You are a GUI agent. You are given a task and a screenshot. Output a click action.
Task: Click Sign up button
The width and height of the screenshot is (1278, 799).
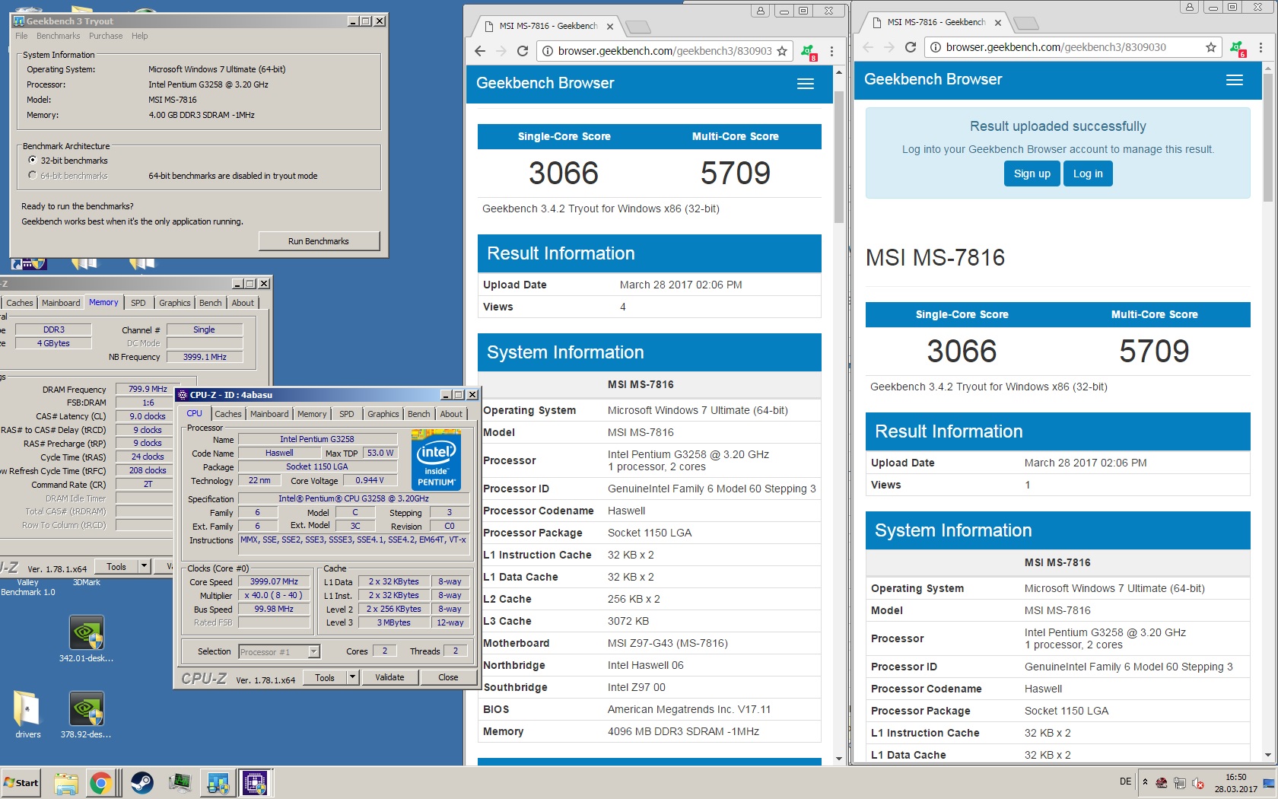1032,173
